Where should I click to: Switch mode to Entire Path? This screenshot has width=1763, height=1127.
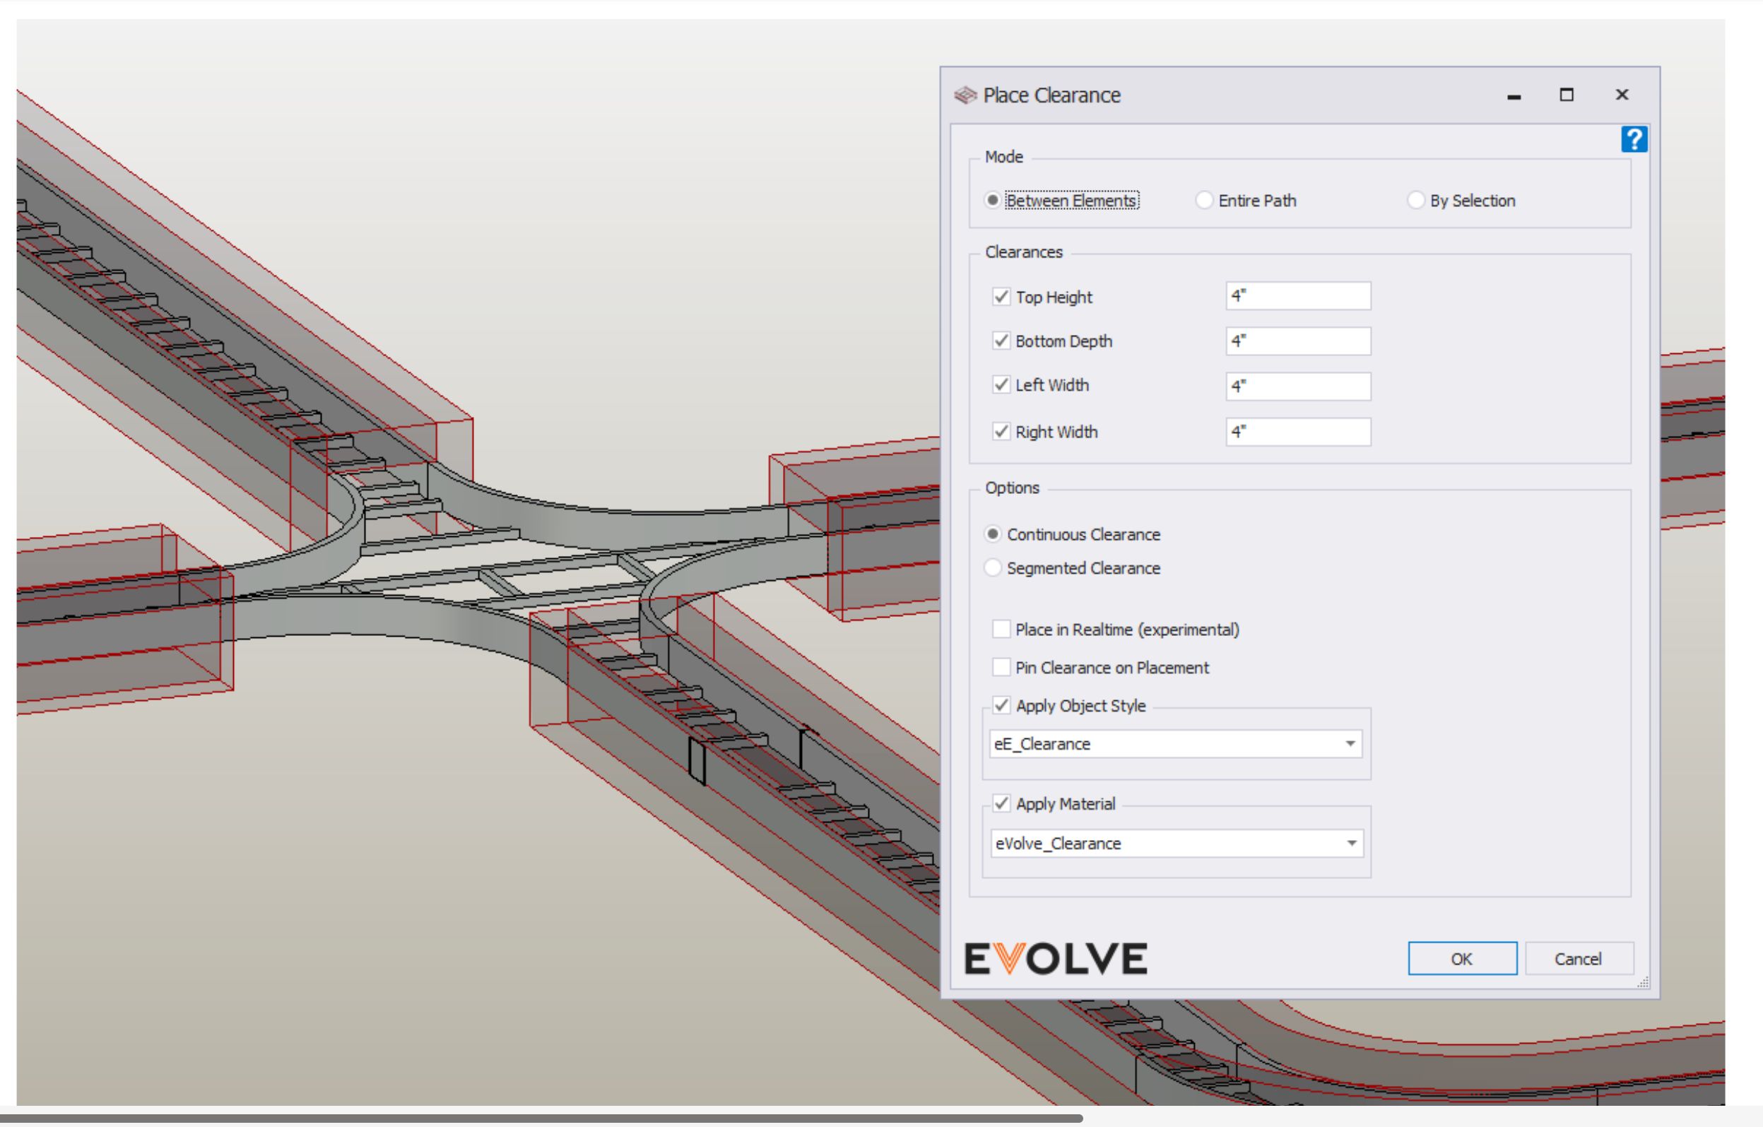coord(1204,200)
